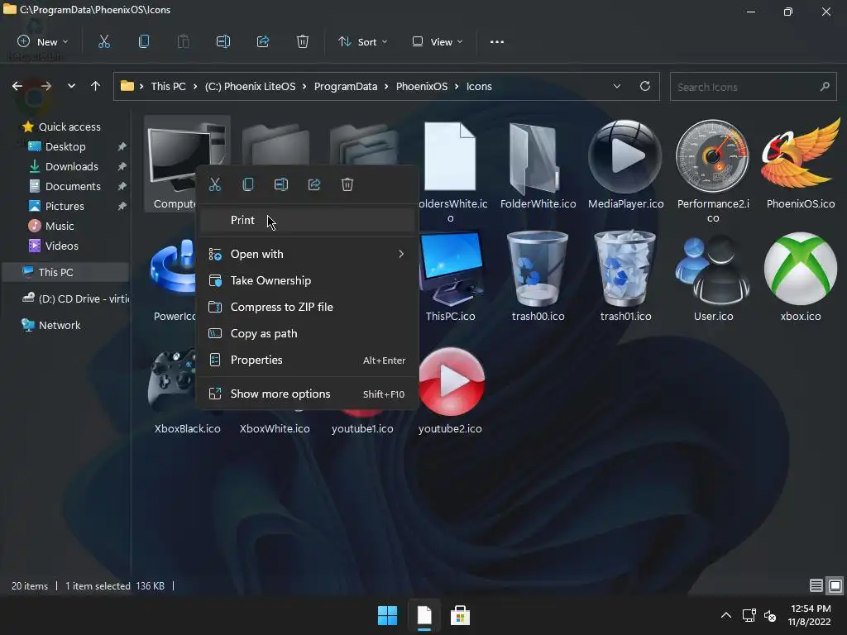This screenshot has height=635, width=847.
Task: Refresh the Icons folder view
Action: click(645, 86)
